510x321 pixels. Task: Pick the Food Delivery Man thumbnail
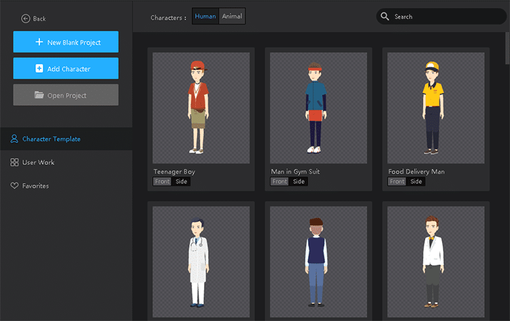click(x=435, y=107)
